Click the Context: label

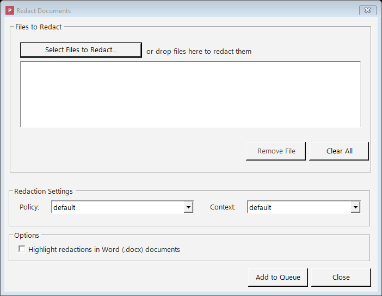click(223, 207)
